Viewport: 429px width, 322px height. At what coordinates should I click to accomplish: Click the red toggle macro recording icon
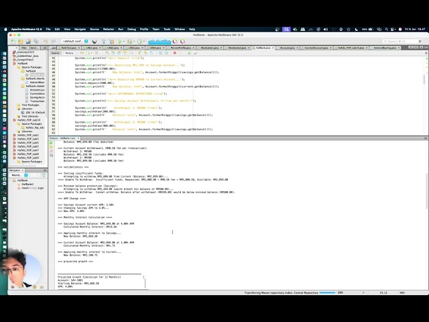point(174,53)
